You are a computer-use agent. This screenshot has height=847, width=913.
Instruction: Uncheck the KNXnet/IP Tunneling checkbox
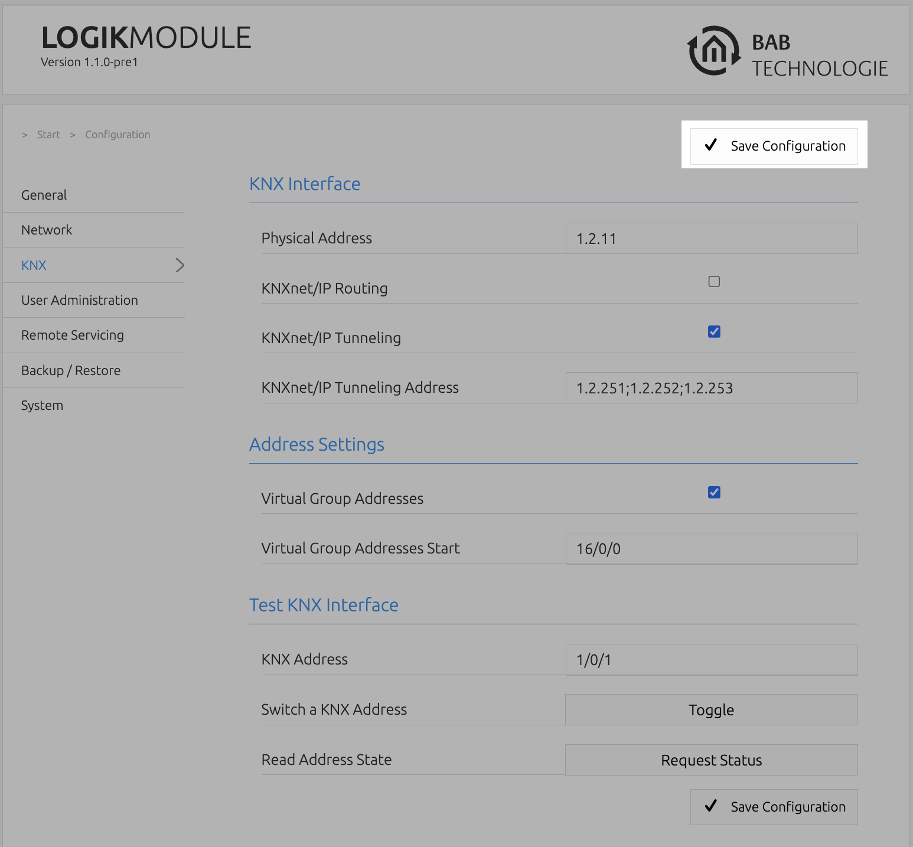click(x=714, y=331)
